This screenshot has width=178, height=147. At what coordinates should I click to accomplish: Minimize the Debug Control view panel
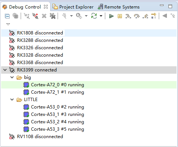(x=162, y=5)
